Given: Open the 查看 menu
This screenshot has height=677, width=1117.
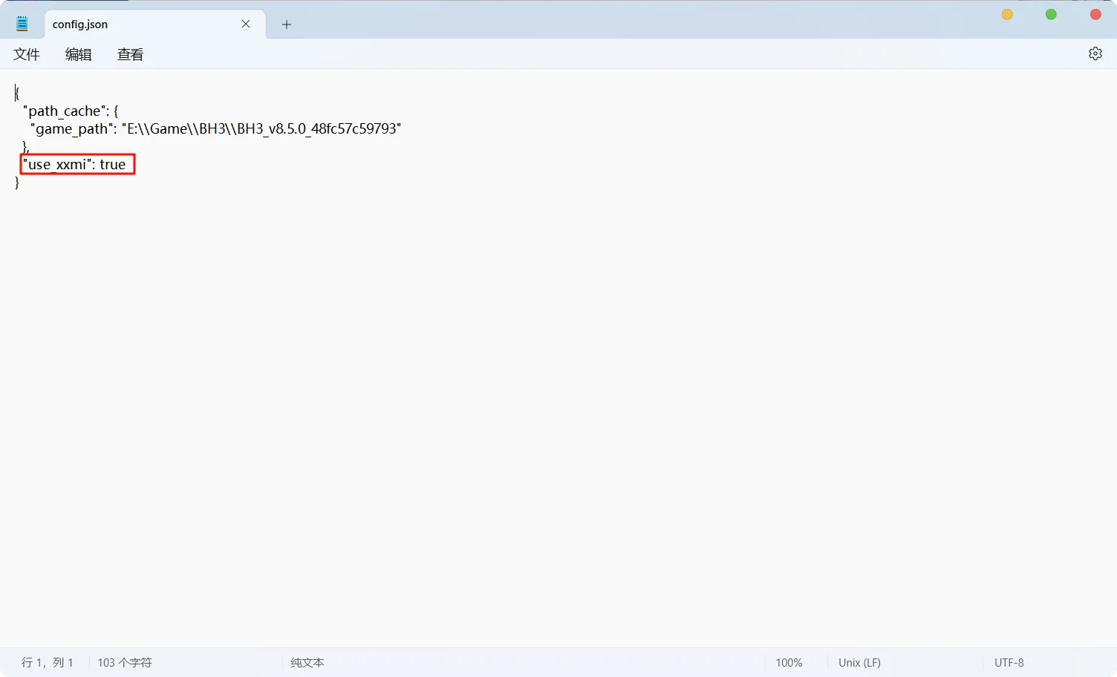Looking at the screenshot, I should click(130, 54).
